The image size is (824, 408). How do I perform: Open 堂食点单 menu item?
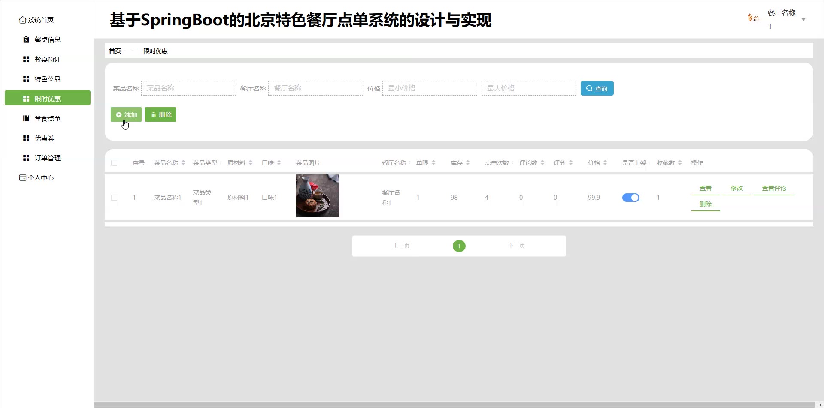(48, 119)
